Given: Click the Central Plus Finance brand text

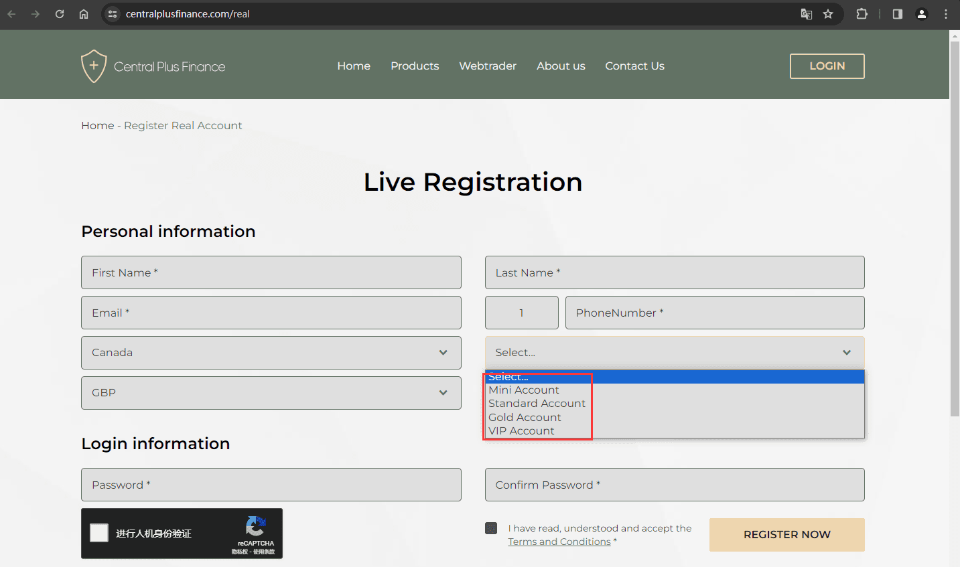Looking at the screenshot, I should [169, 67].
